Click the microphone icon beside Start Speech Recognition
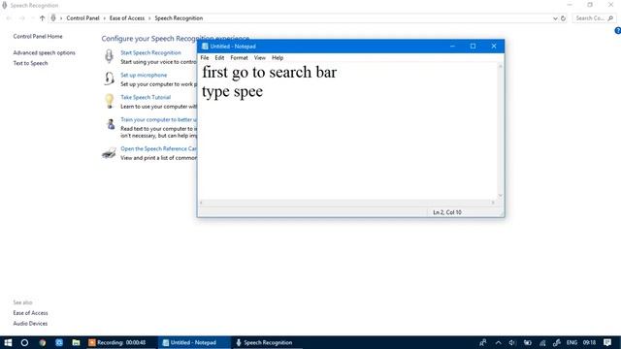This screenshot has height=349, width=621. tap(109, 56)
